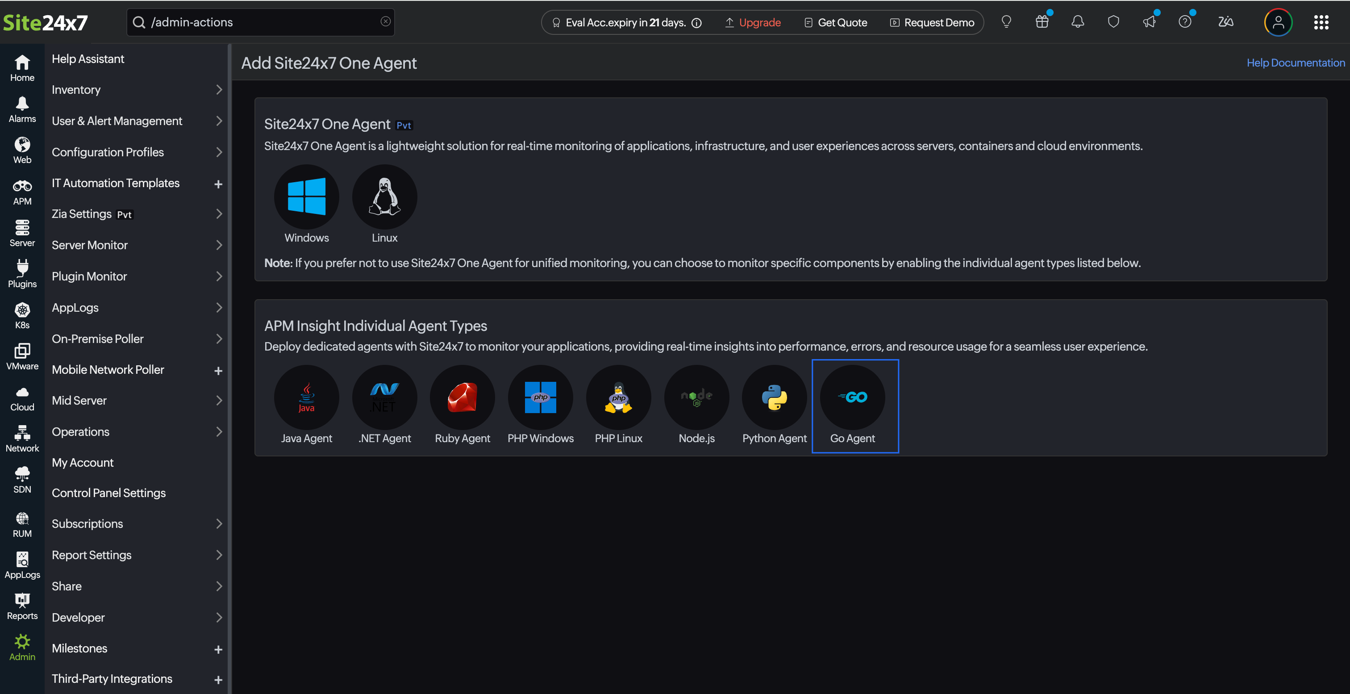Image resolution: width=1350 pixels, height=694 pixels.
Task: Open Control Panel Settings
Action: tap(108, 493)
